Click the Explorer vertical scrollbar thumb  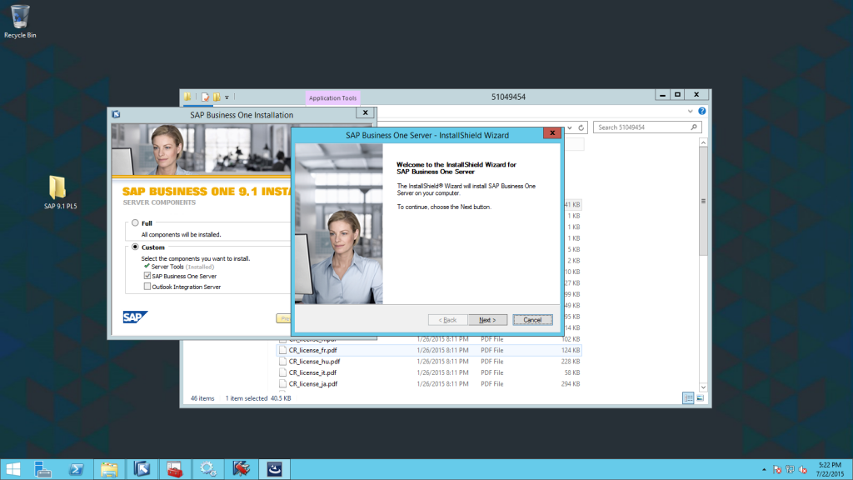(x=703, y=201)
